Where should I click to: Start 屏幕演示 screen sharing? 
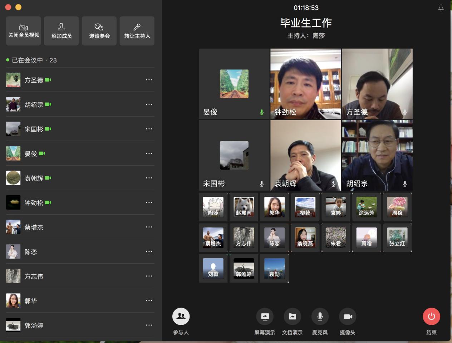point(265,317)
